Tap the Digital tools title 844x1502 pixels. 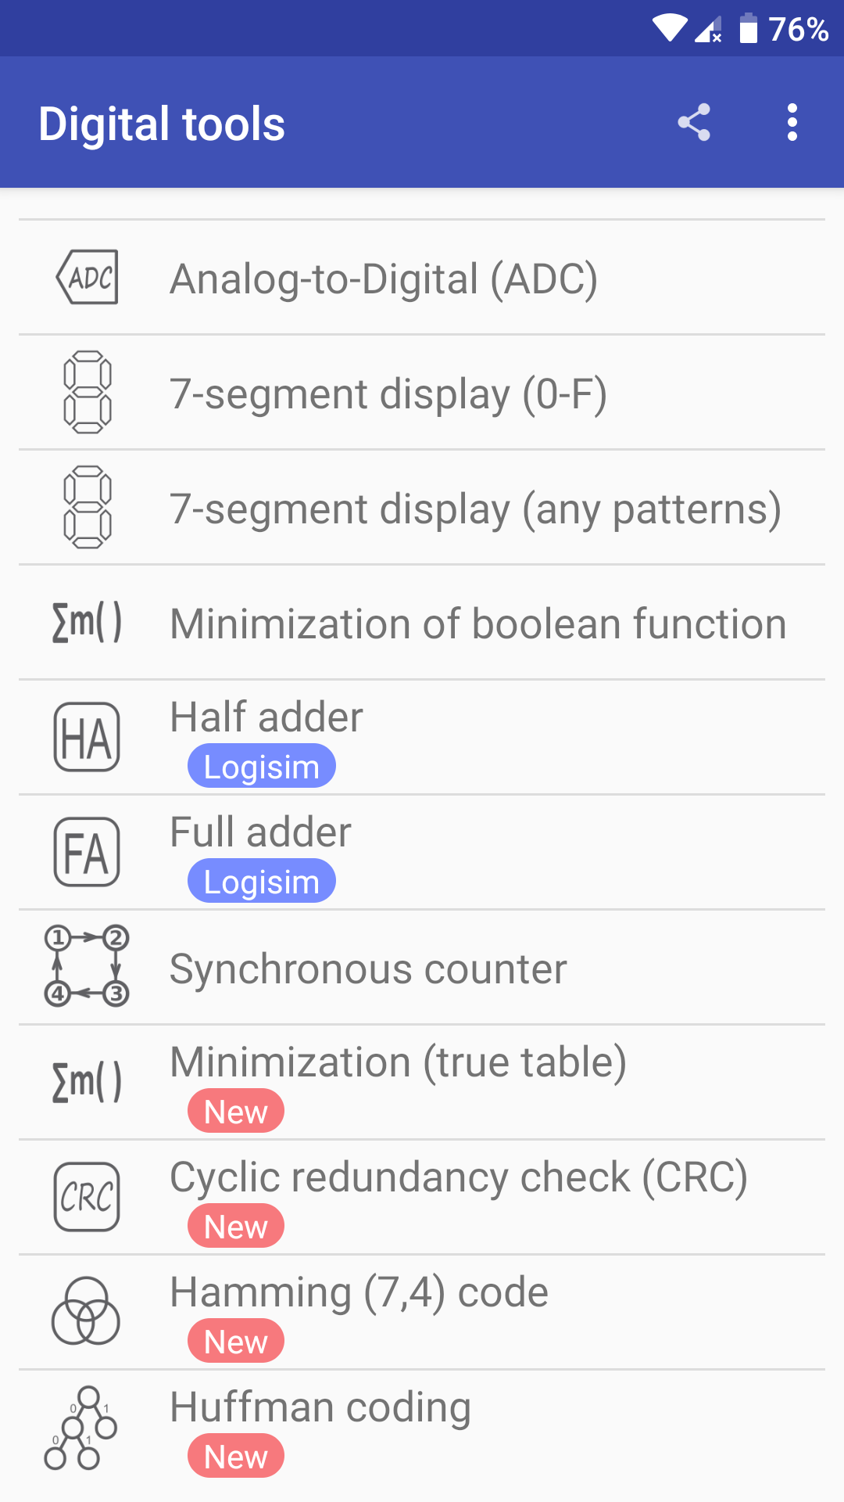162,124
